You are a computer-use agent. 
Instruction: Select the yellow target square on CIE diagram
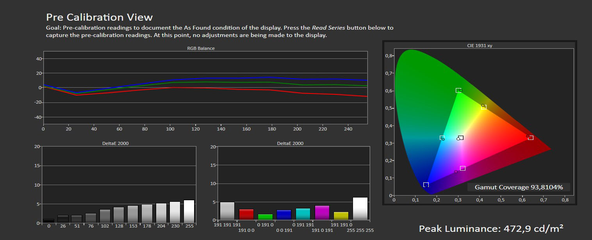pos(484,107)
